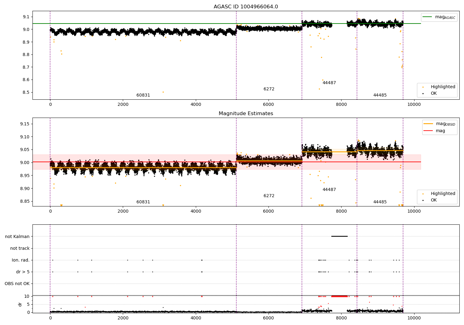Click the 'dr > 5' axis label
Image resolution: width=464 pixels, height=325 pixels.
(x=23, y=272)
